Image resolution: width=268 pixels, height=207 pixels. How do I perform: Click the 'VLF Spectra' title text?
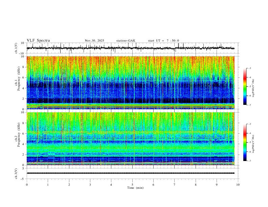click(38, 41)
